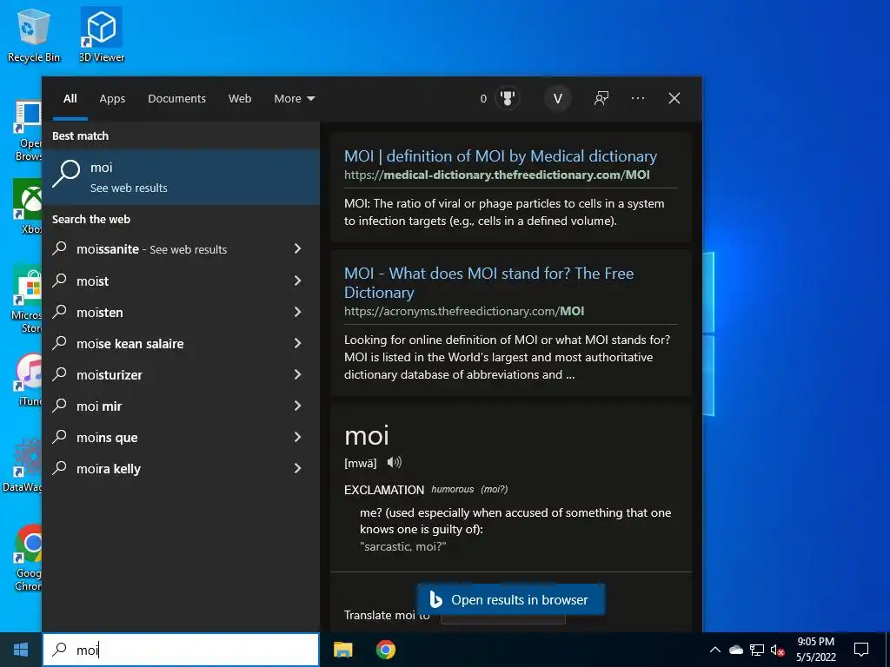Image resolution: width=890 pixels, height=667 pixels.
Task: Expand the moins que suggestion arrow
Action: pyautogui.click(x=297, y=437)
